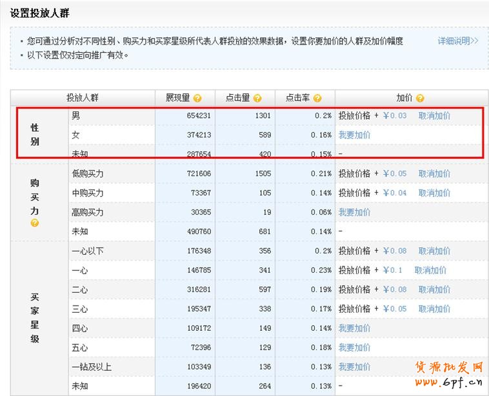Click 取消加价 in the 一心以下 row
Screen dimensions: 489x396
point(434,252)
